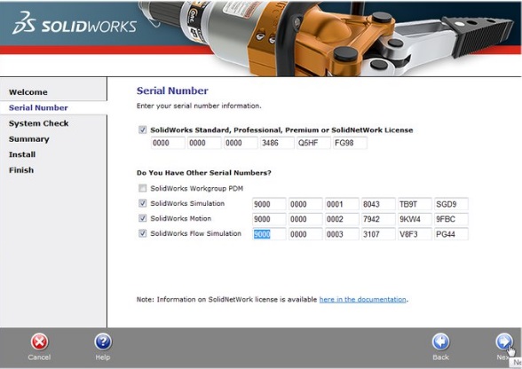
Task: Open Install step in sidebar
Action: pyautogui.click(x=22, y=154)
